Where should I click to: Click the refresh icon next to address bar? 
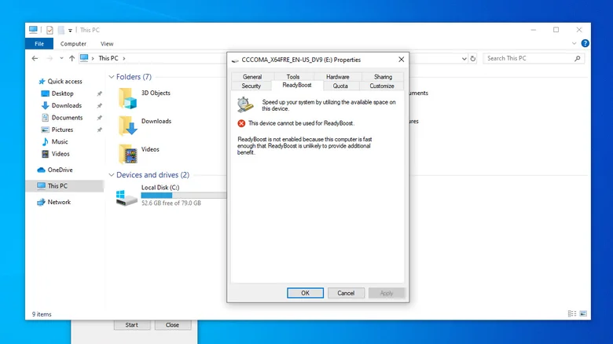[x=473, y=58]
